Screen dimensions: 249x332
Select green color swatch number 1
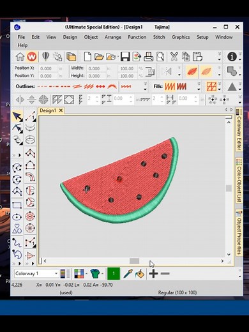point(114,273)
